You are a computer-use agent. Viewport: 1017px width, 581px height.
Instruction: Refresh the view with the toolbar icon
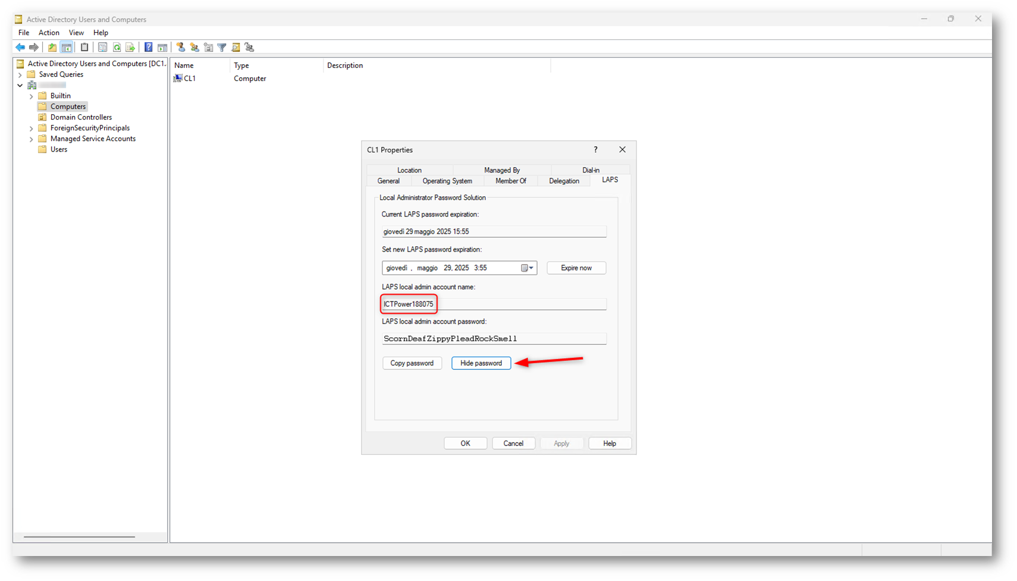[x=117, y=48]
